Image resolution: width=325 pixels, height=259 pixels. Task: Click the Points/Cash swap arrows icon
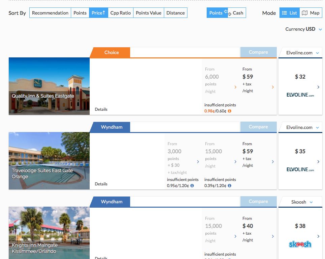coord(228,12)
